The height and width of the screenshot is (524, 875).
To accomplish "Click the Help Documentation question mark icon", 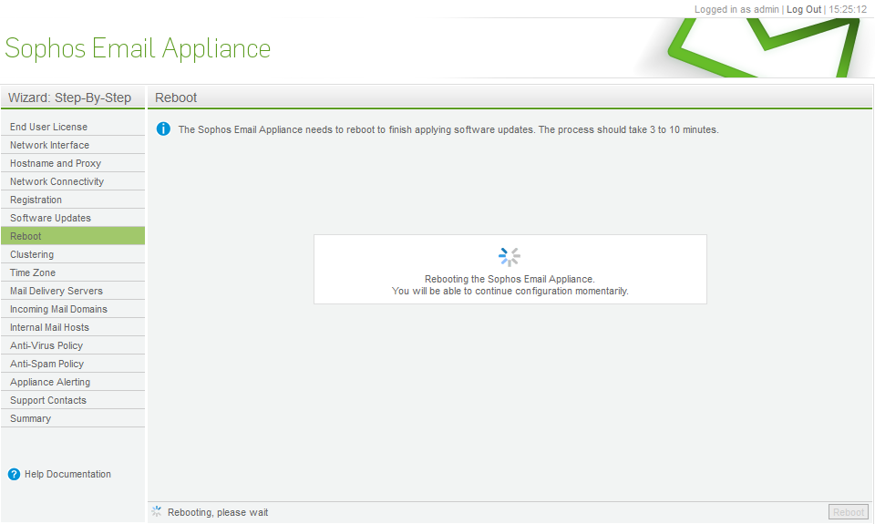I will (14, 475).
